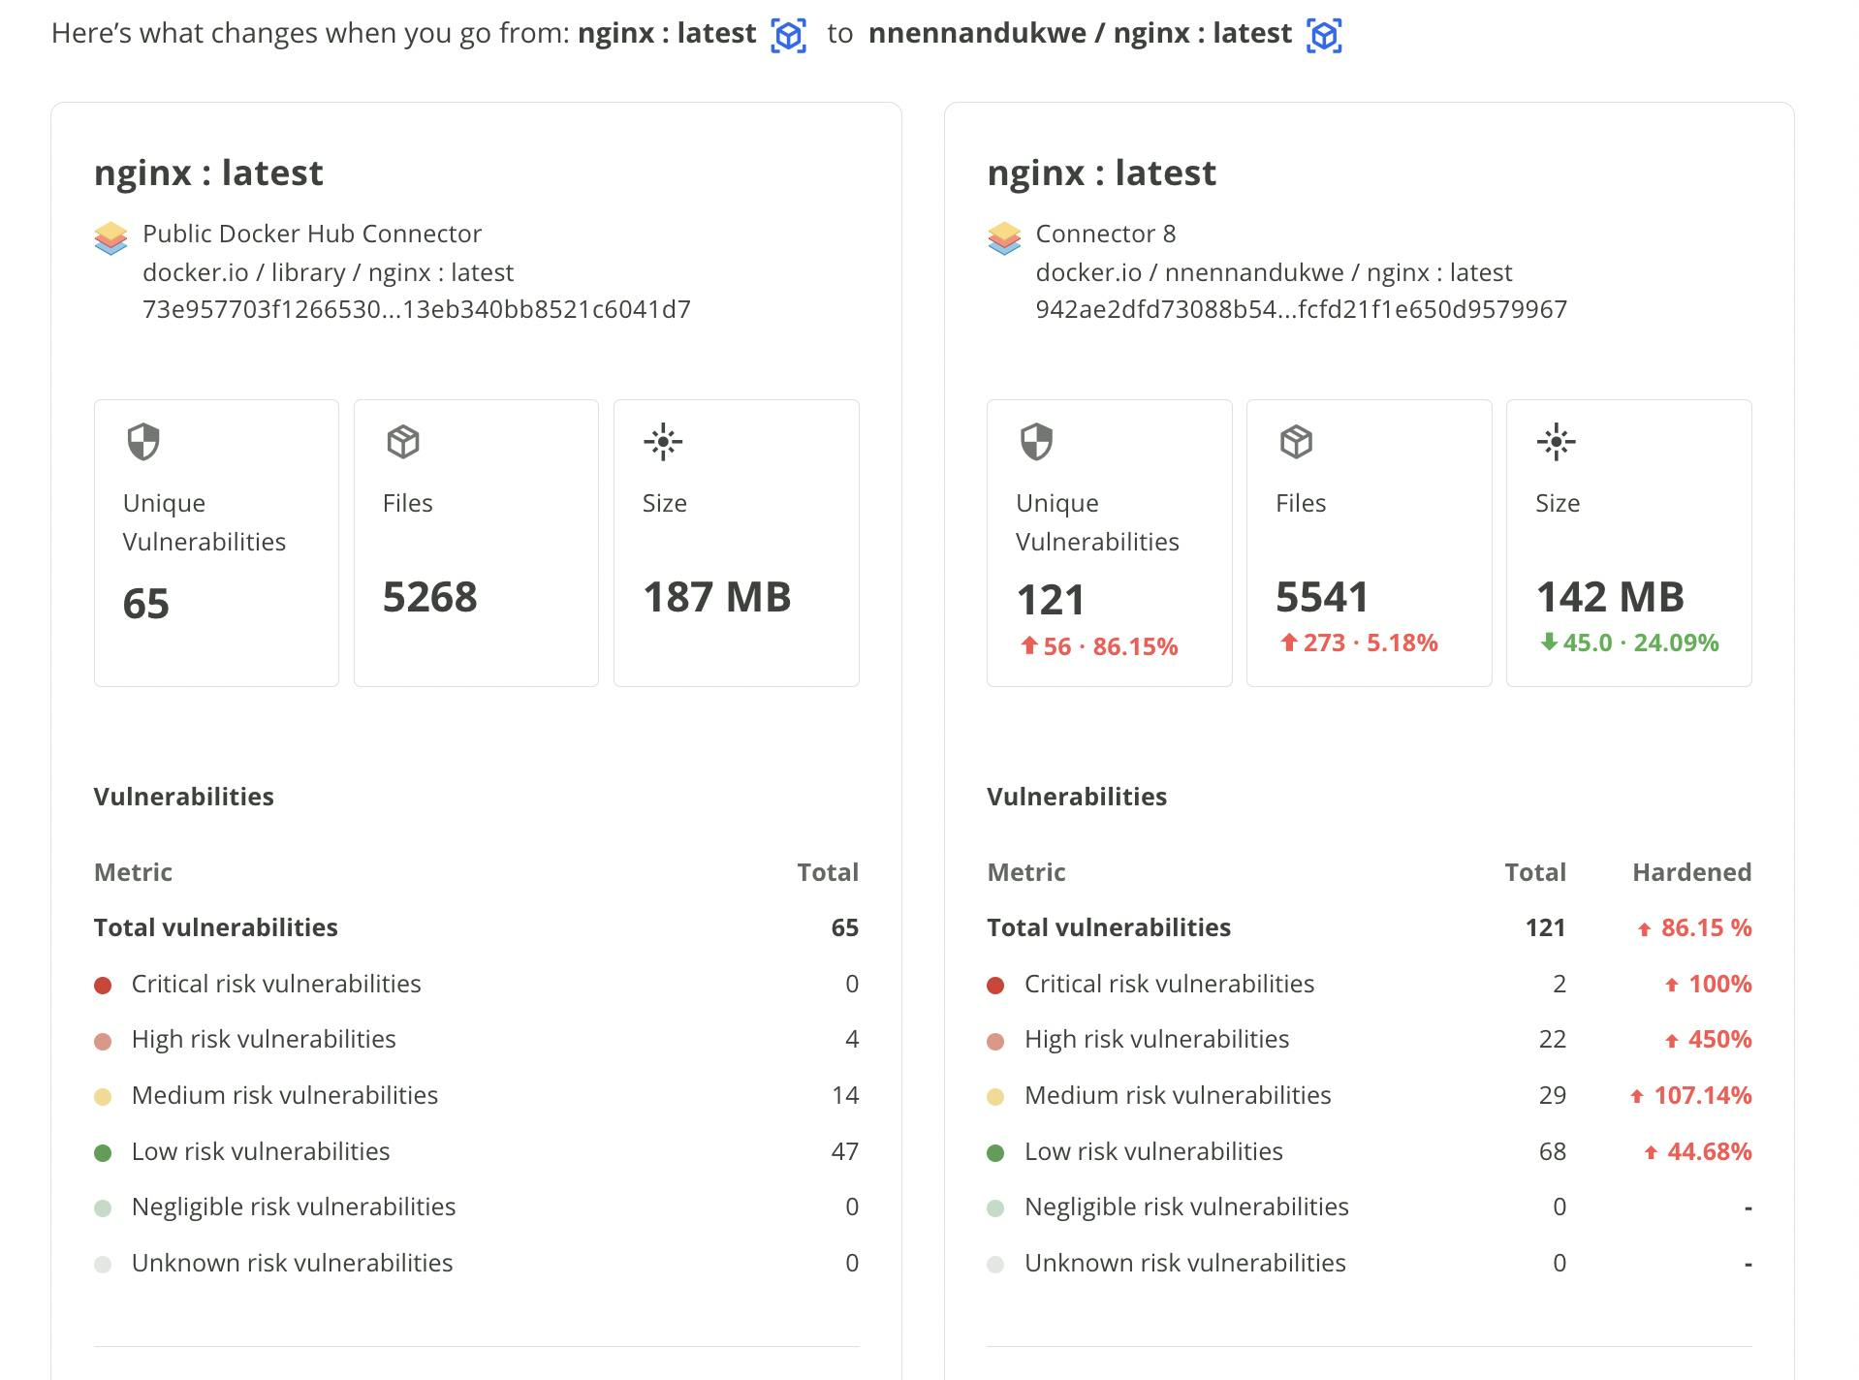Click the Negligible risk dot in the right panel
Viewport: 1859px width, 1380px height.
pos(995,1208)
